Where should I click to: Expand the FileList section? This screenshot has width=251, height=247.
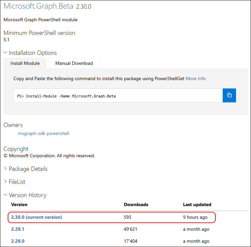click(14, 182)
